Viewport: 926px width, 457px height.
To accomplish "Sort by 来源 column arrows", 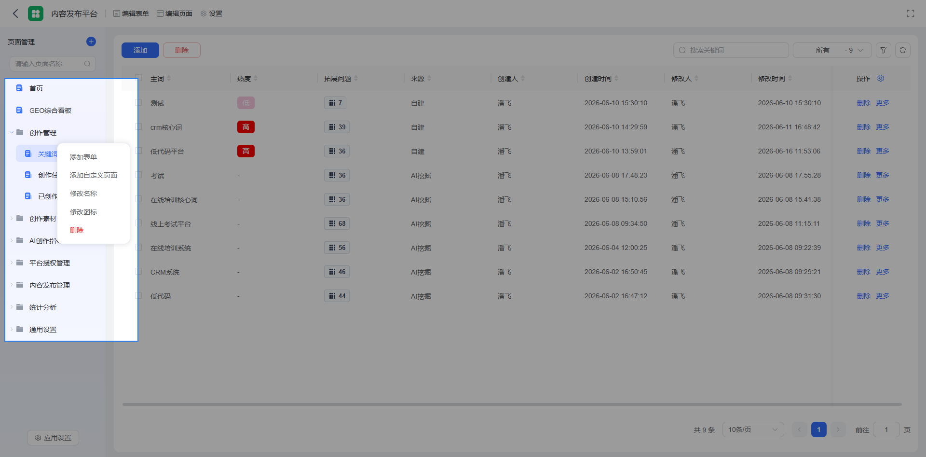I will (x=429, y=79).
